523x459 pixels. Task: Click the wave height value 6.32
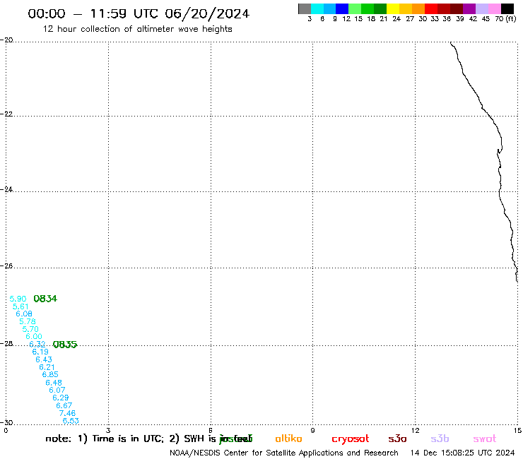coord(37,344)
